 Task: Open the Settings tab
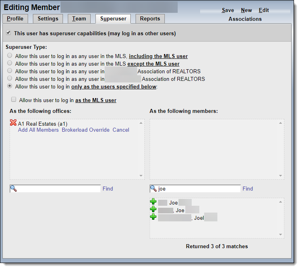pyautogui.click(x=48, y=19)
